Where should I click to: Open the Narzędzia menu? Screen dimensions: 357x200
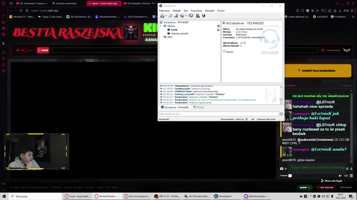210,11
